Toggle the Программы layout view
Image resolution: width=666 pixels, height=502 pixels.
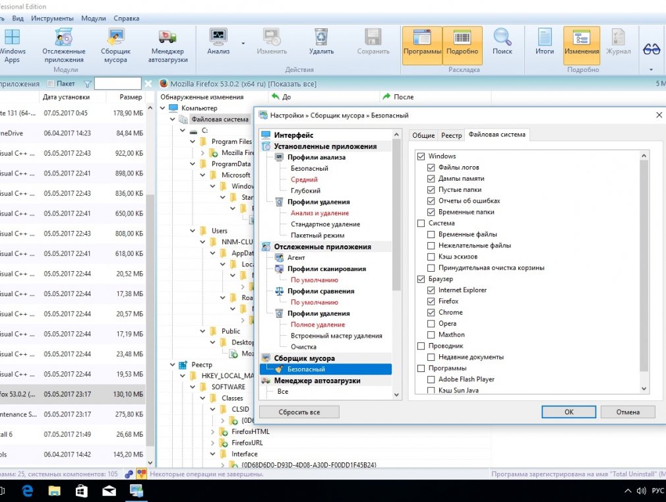(422, 45)
